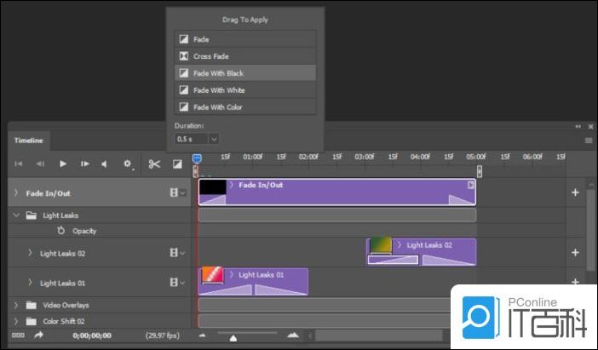Collapse the Light Leaks group
Screen dimensions: 598x350
(15, 215)
